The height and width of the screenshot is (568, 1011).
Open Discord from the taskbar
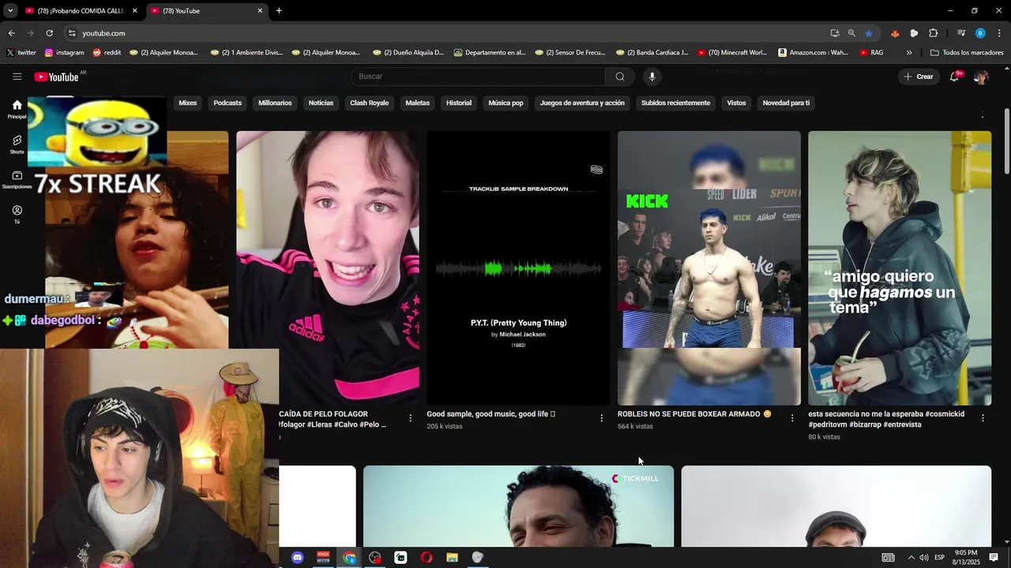click(298, 558)
